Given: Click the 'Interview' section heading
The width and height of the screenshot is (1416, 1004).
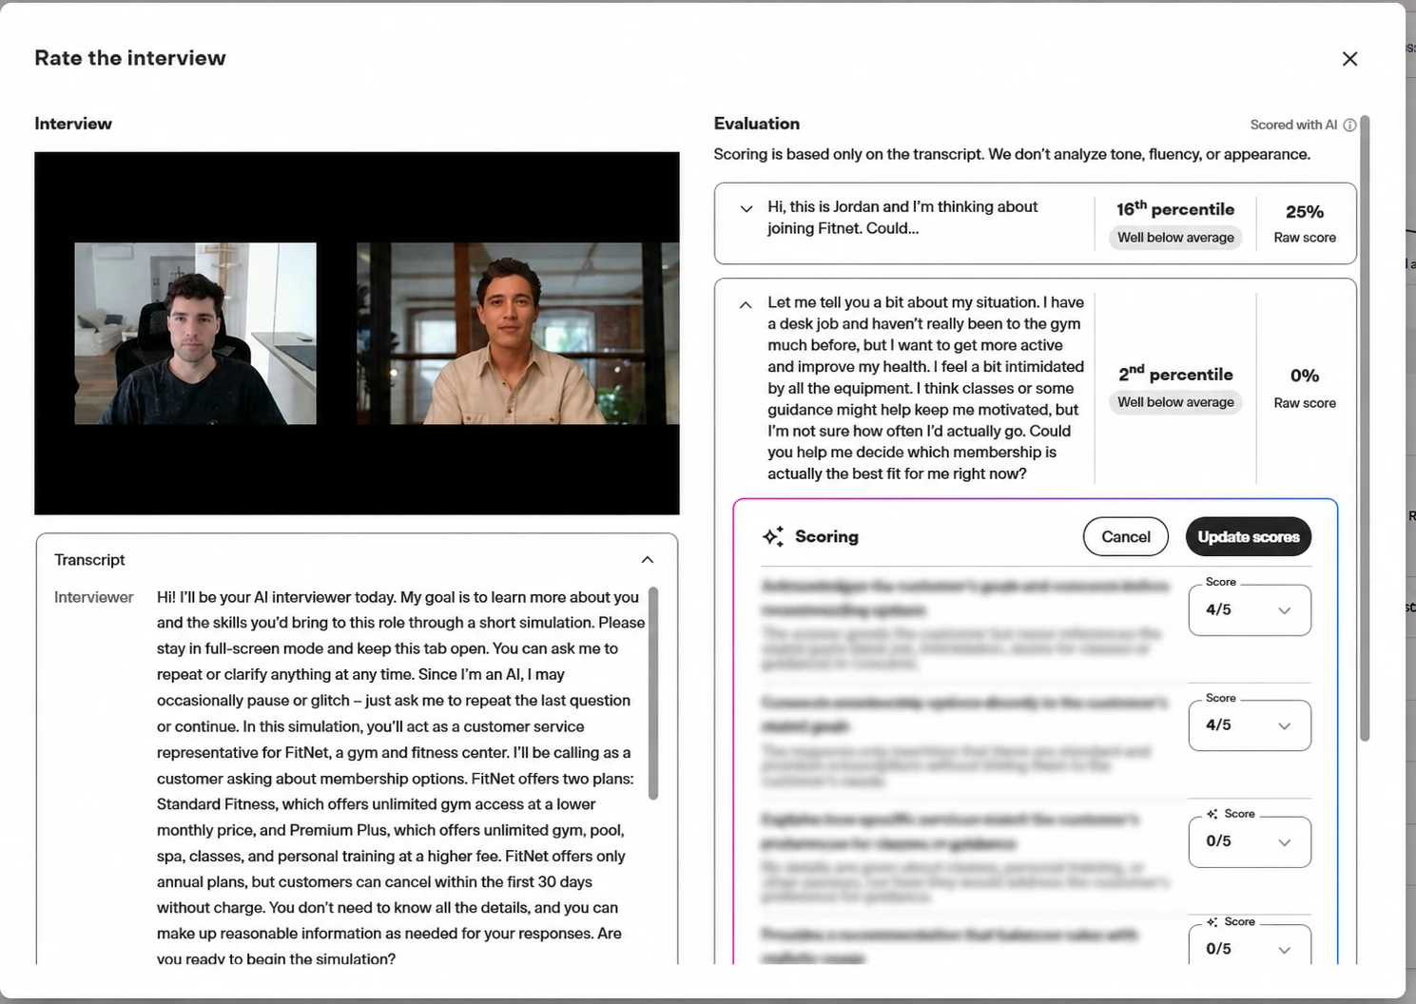Looking at the screenshot, I should click(73, 124).
